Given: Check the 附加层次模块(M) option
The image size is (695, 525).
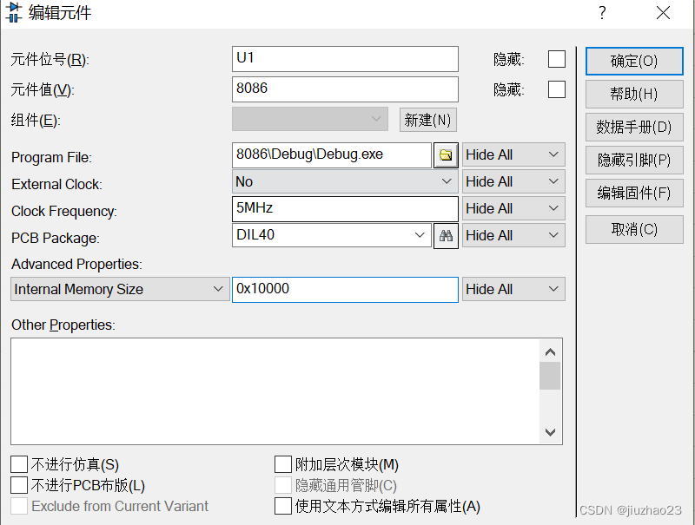Looking at the screenshot, I should coord(282,463).
